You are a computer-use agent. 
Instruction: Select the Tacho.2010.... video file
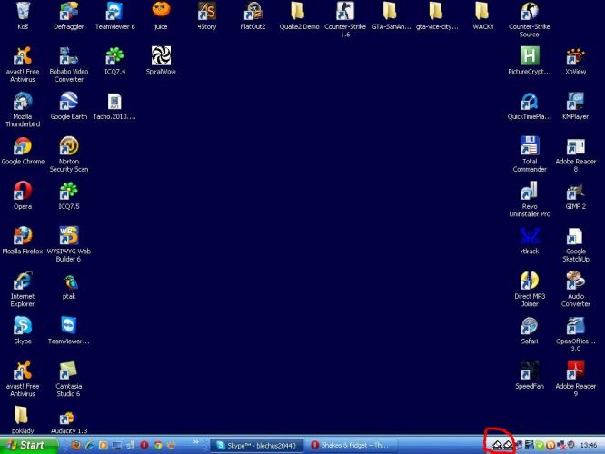[x=114, y=105]
